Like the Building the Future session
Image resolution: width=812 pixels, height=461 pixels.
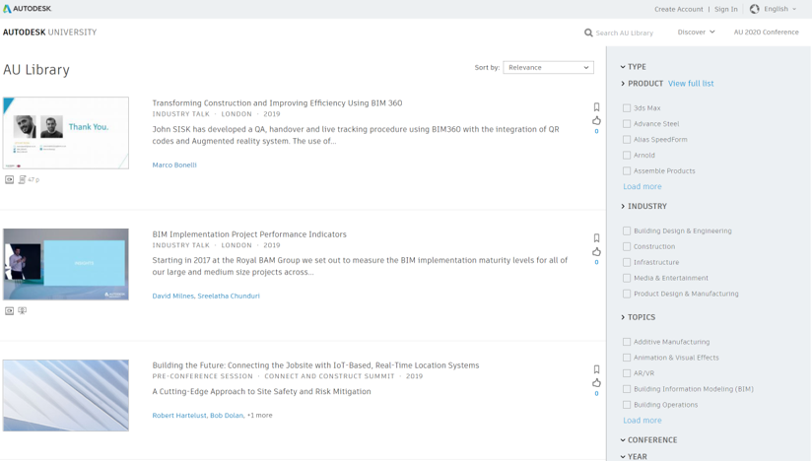596,382
